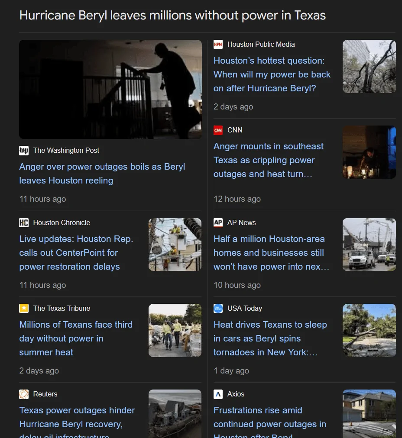
Task: Open 'Live updates: Houston Rep.' article
Action: point(76,253)
